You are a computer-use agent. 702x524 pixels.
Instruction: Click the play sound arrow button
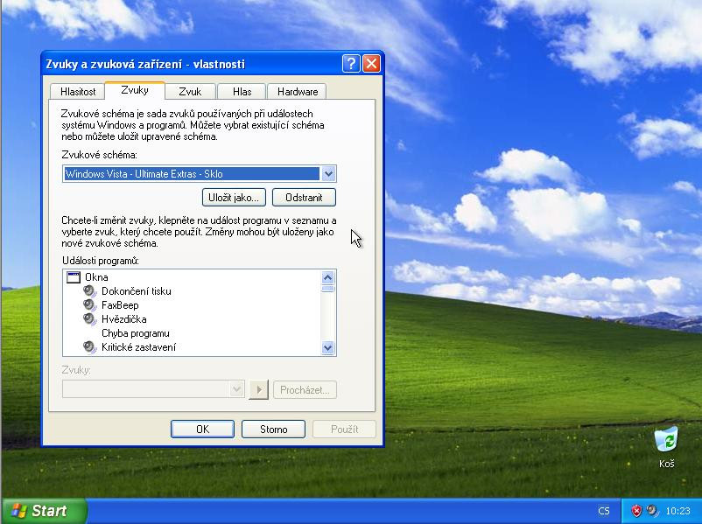coord(259,390)
